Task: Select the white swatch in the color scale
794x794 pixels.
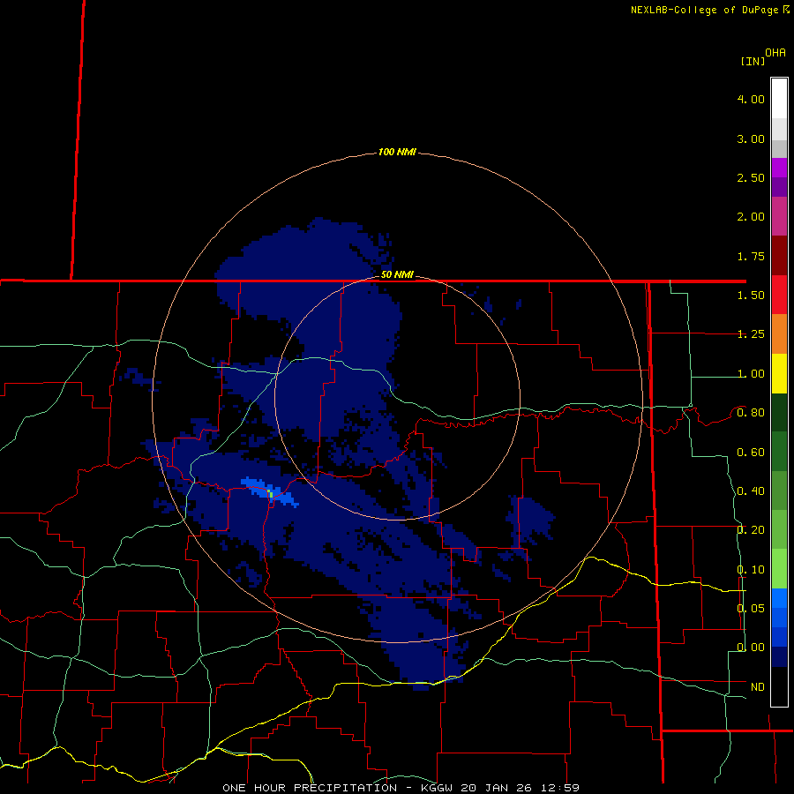Action: click(779, 98)
